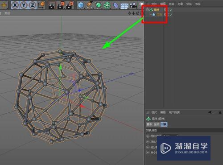
Task: Select the child object under 晶格
Action: (x=159, y=15)
